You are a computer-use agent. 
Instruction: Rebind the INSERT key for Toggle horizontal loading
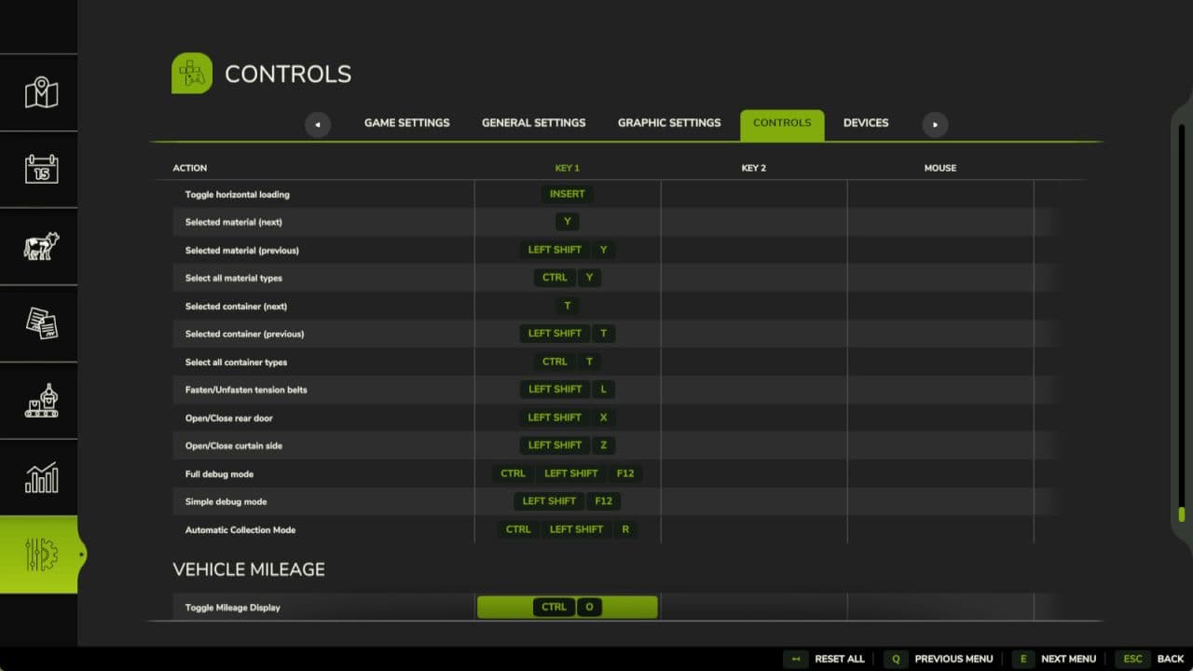pyautogui.click(x=567, y=194)
